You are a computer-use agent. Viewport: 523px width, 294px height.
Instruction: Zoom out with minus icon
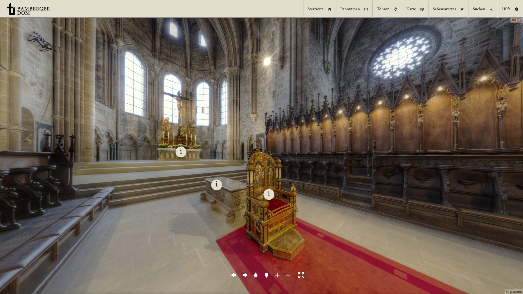[288, 275]
